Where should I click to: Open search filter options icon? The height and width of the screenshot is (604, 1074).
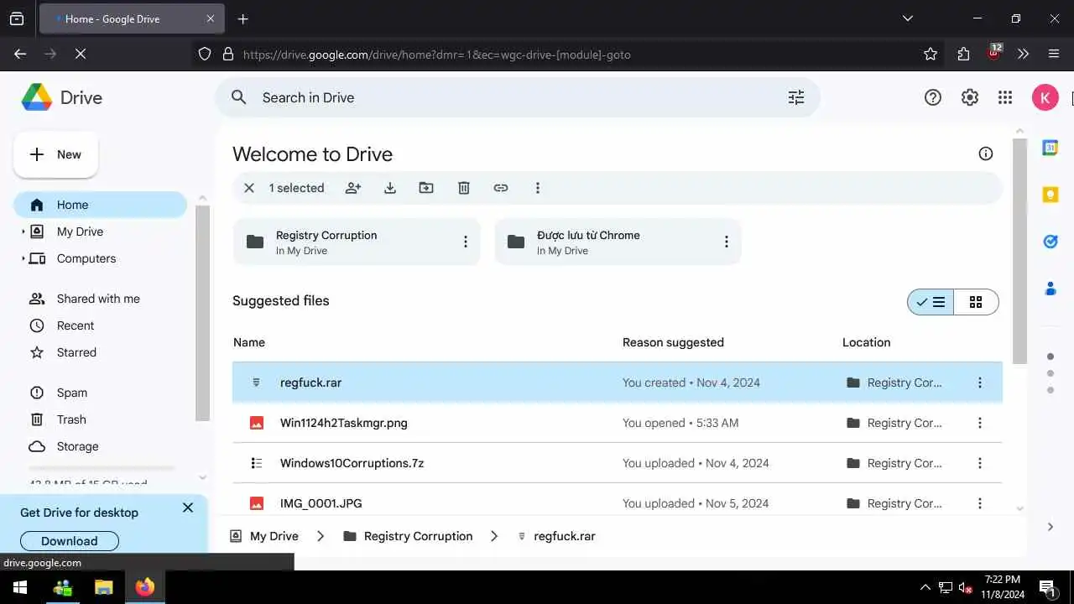[796, 97]
